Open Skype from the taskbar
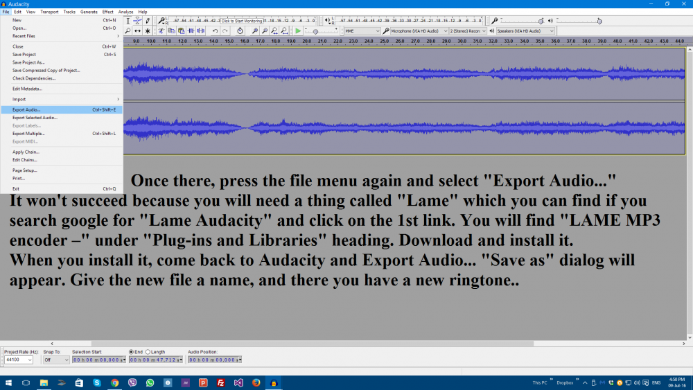This screenshot has height=390, width=693. 97,383
